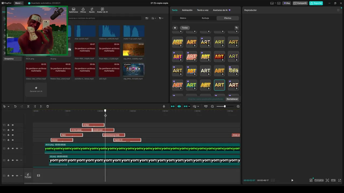344x193 pixels.
Task: Open the media filter dropdown
Action: 161,18
